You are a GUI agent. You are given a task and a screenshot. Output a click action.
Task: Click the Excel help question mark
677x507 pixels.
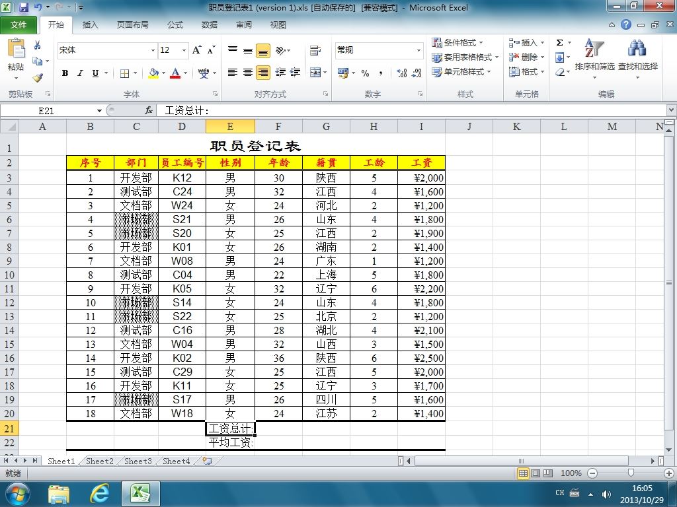coord(626,24)
